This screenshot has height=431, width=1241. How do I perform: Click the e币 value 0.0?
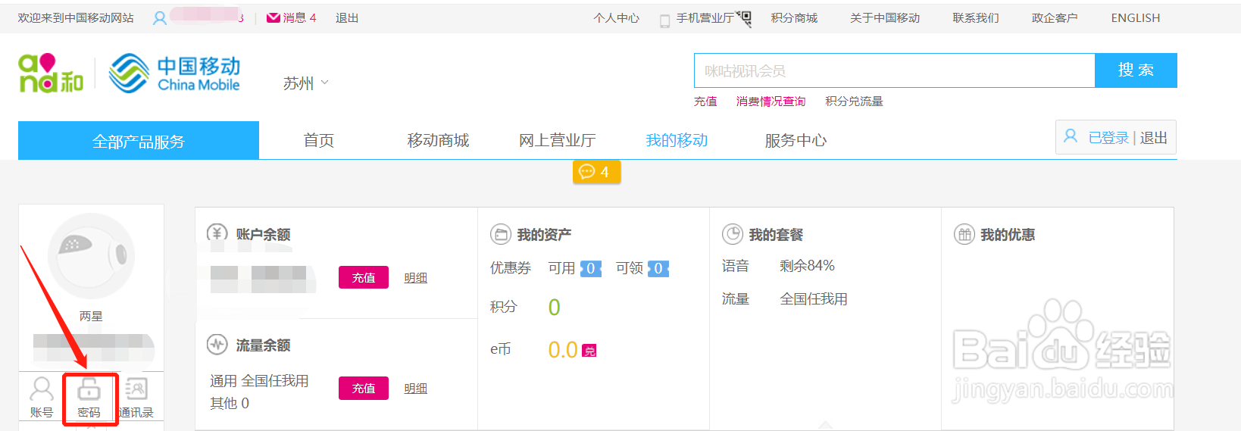563,350
